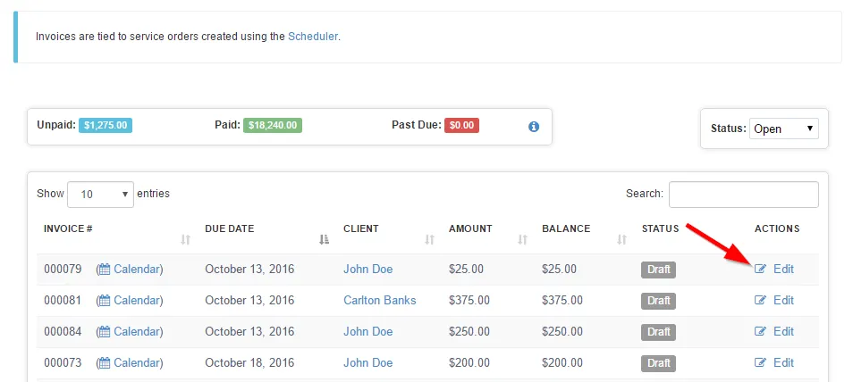The image size is (853, 382).
Task: Click the Paid $18,240.00 badge
Action: tap(273, 126)
